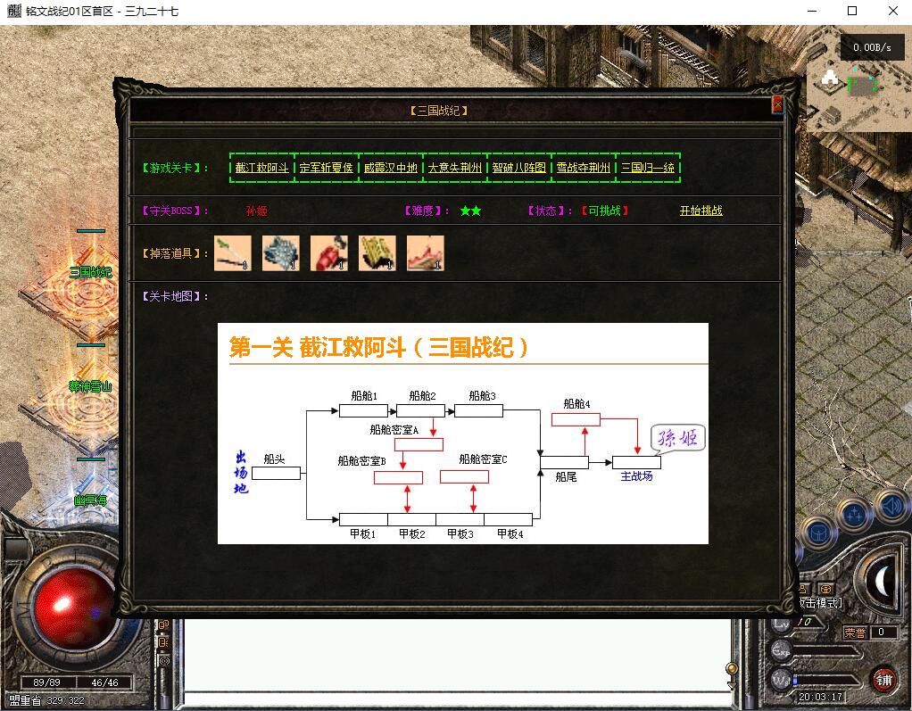Click the fourth drop item (golden scroll) icon

[377, 253]
